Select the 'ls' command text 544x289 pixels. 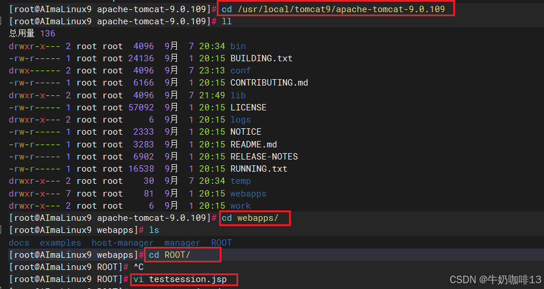154,230
